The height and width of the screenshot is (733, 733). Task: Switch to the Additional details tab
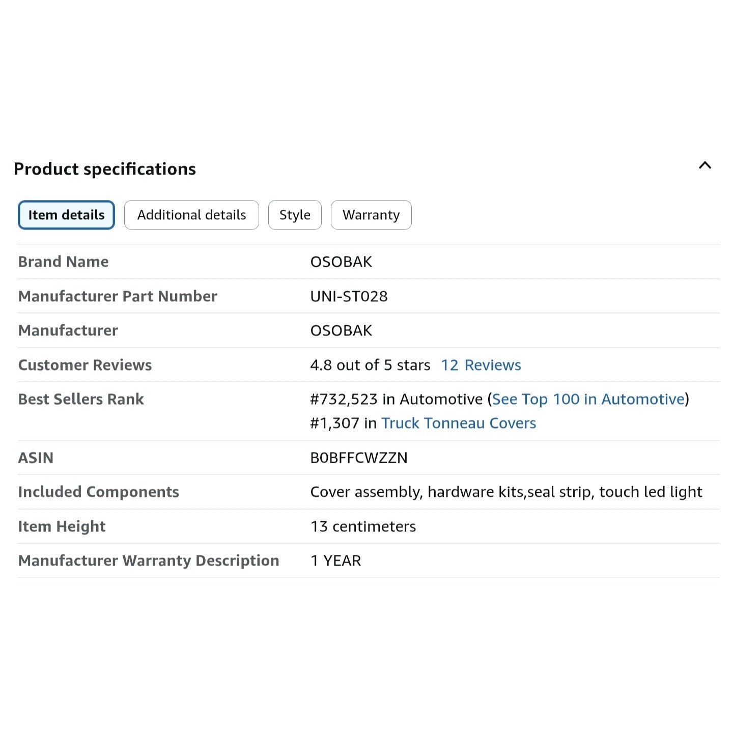click(x=191, y=215)
